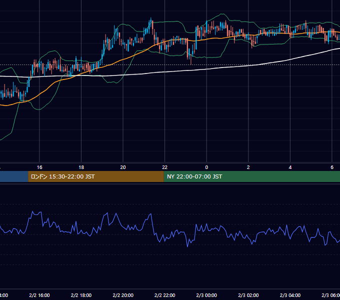This screenshot has height=300, width=340.
Task: Click the 2/3 04:00 date label
Action: [x=290, y=295]
